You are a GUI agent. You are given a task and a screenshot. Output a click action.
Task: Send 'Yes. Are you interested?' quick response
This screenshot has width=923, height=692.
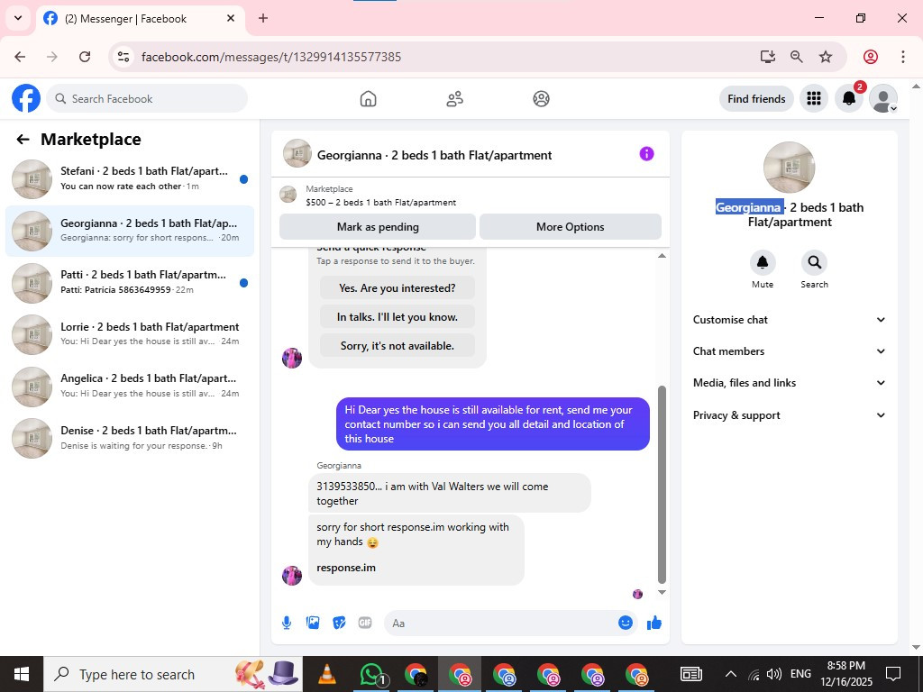(398, 287)
